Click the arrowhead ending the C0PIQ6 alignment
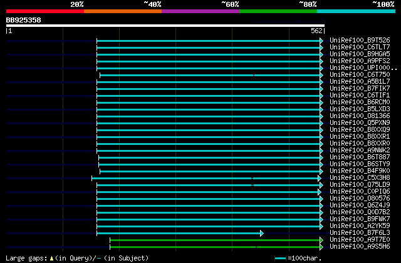Image resolution: width=401 pixels, height=263 pixels. pyautogui.click(x=320, y=192)
